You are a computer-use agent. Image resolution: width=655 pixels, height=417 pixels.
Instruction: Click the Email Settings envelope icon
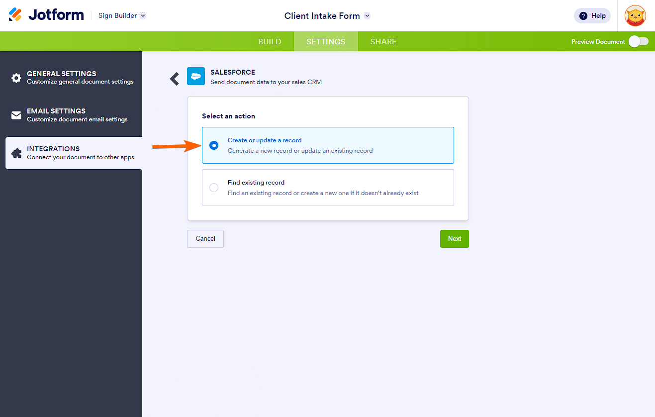[x=16, y=115]
